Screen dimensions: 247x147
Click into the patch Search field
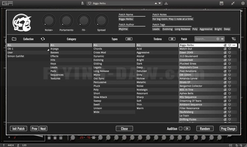tap(205, 39)
